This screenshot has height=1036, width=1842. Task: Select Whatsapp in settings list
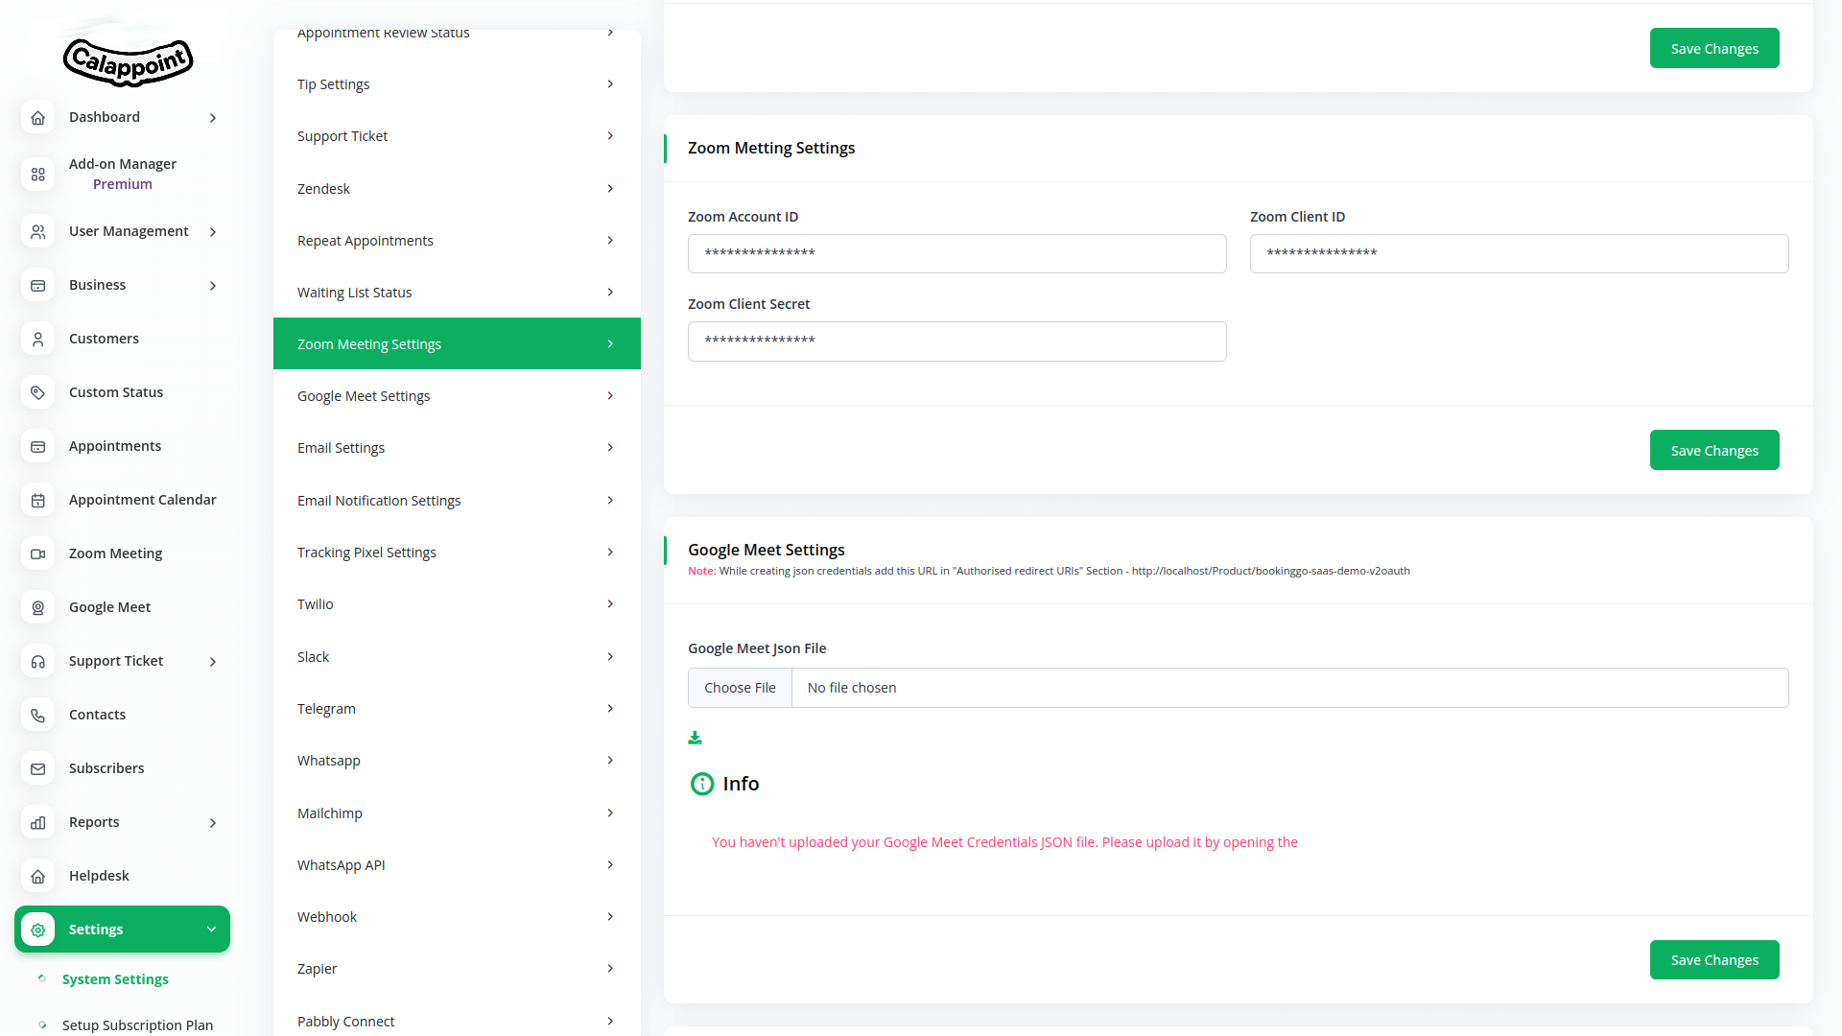(457, 761)
